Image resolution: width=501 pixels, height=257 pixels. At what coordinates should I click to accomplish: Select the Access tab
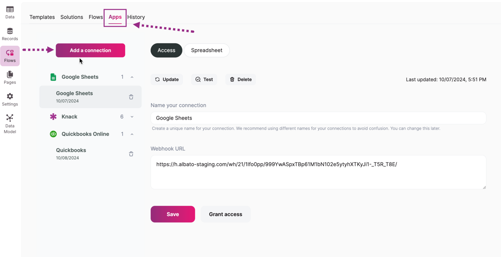[166, 50]
